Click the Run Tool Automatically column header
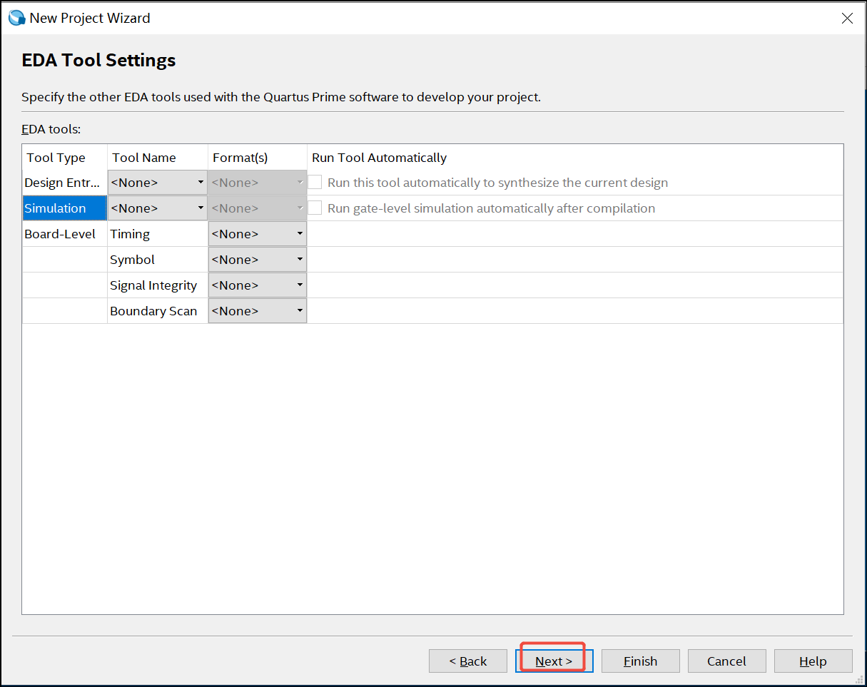Screen dimensions: 867x687 (575, 158)
